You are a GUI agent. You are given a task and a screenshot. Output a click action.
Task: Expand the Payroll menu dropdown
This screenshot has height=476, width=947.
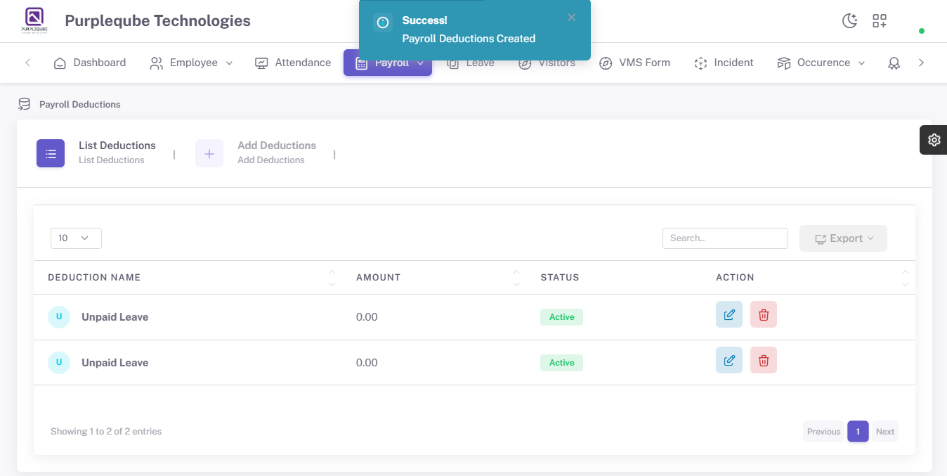(388, 63)
